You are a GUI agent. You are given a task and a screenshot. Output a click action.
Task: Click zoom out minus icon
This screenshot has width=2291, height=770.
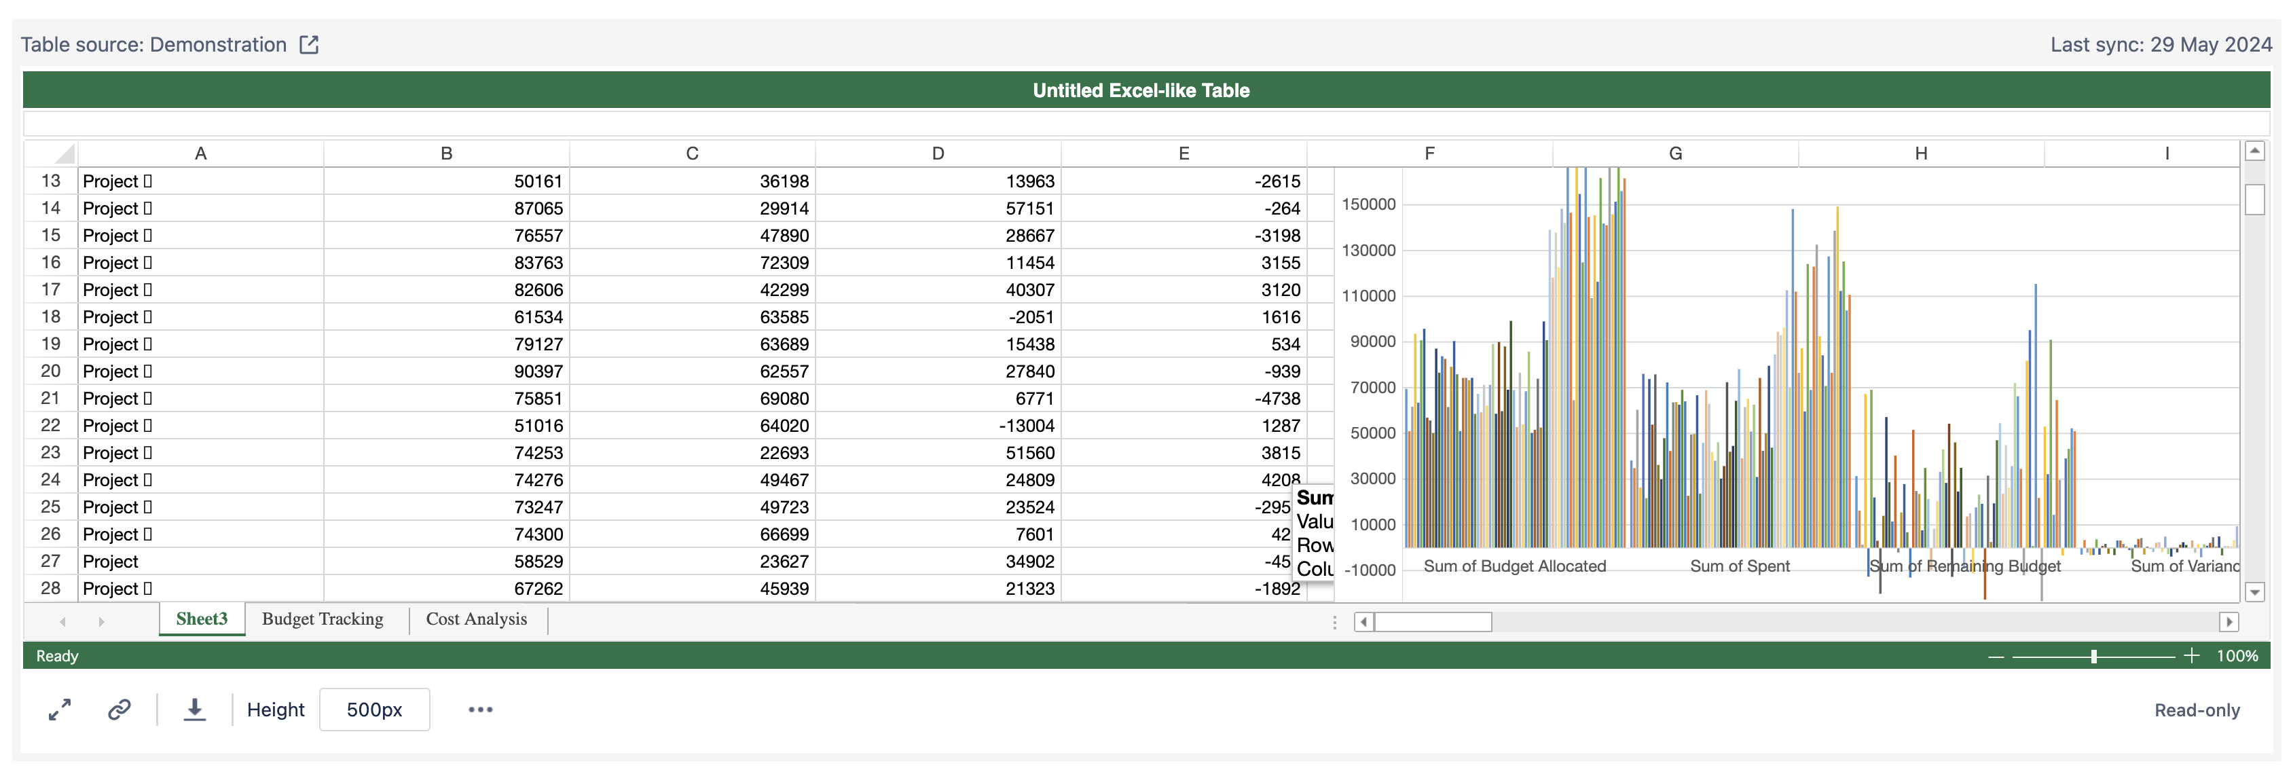pos(1996,656)
